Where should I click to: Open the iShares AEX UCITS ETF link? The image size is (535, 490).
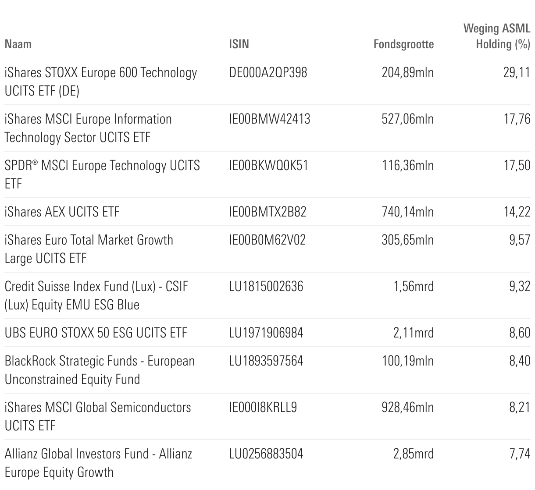62,212
